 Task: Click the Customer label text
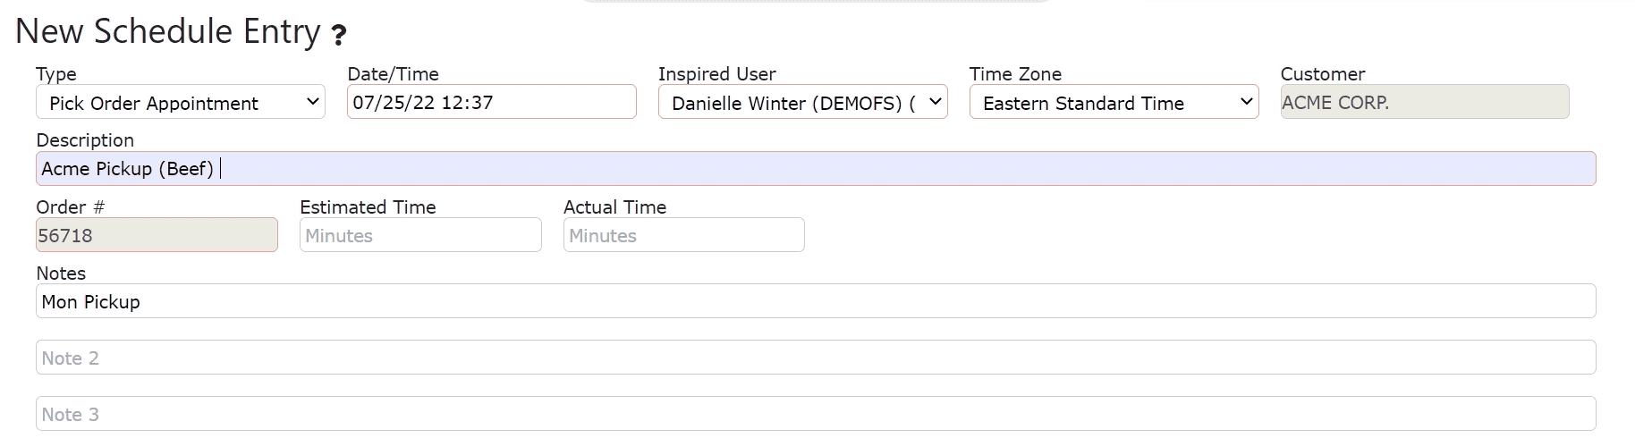(1323, 74)
